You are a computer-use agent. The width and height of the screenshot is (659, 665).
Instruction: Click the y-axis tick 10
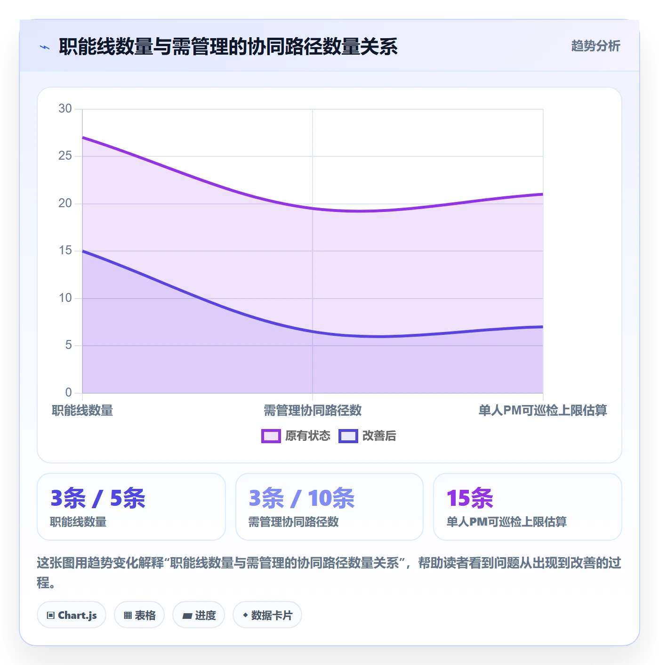click(65, 298)
